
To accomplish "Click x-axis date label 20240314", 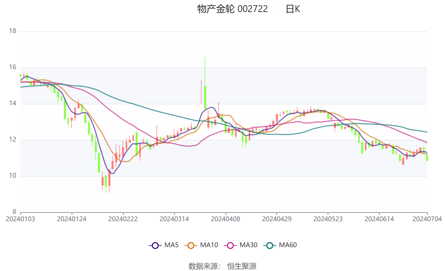I will pyautogui.click(x=174, y=219).
